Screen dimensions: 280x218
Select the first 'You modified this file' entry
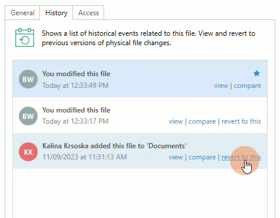pos(140,79)
